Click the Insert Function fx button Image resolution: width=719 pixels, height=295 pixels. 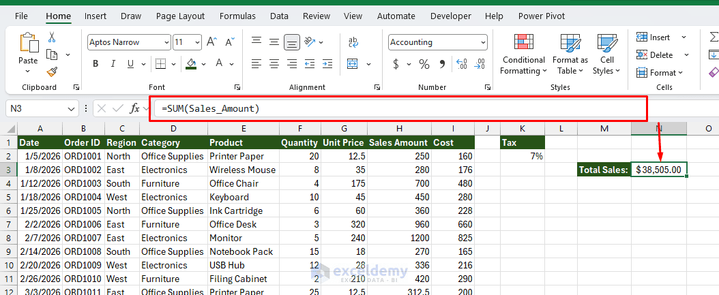point(134,108)
